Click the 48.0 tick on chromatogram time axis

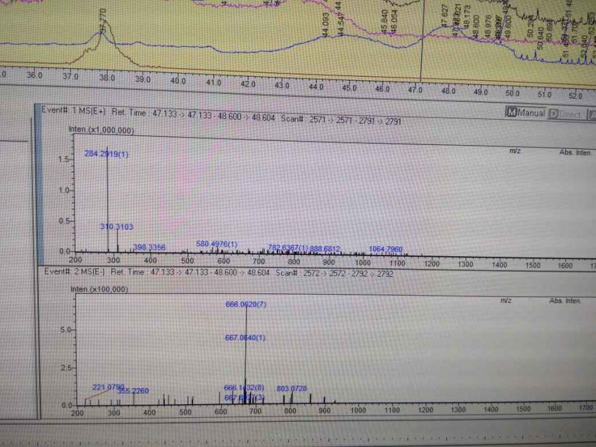point(448,91)
